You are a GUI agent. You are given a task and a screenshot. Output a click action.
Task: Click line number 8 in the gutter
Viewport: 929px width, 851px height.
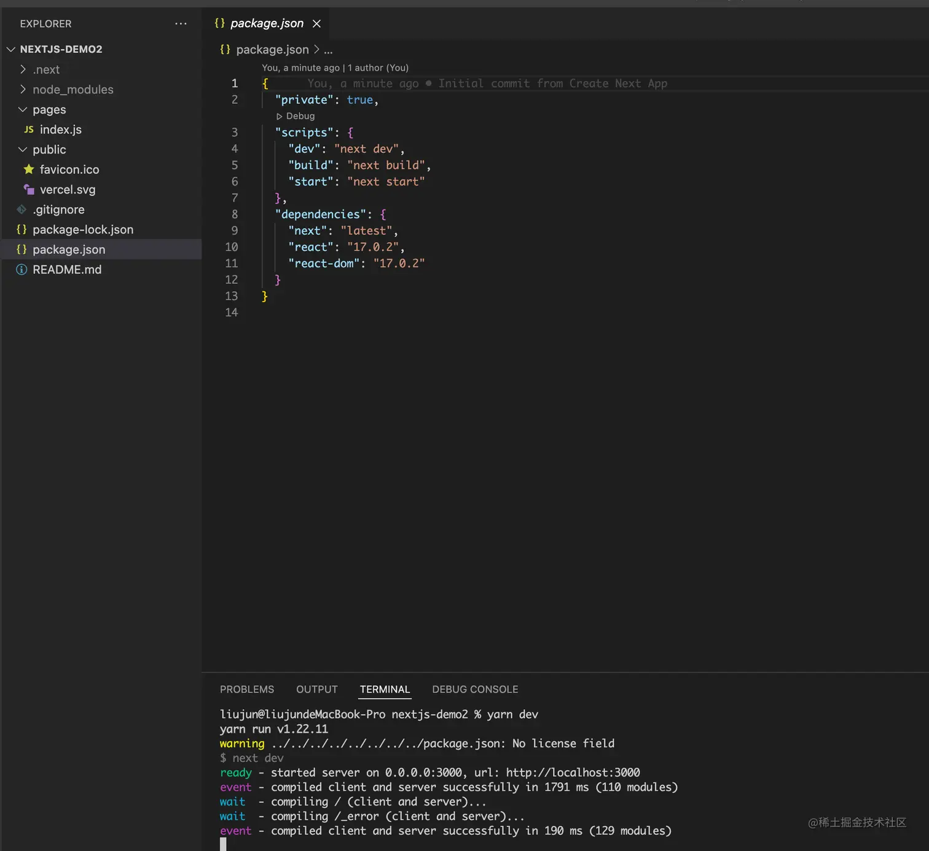(234, 214)
